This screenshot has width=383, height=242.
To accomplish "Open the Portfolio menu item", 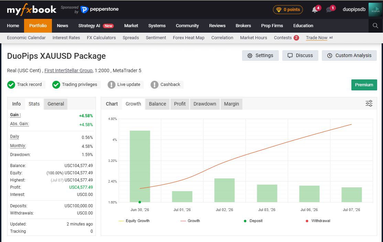I will pos(38,26).
